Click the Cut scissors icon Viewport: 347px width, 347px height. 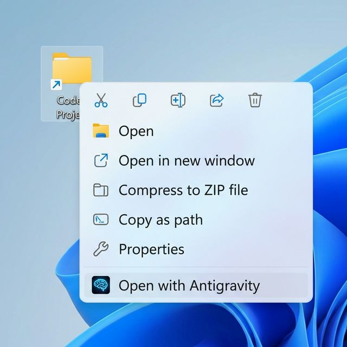coord(101,100)
